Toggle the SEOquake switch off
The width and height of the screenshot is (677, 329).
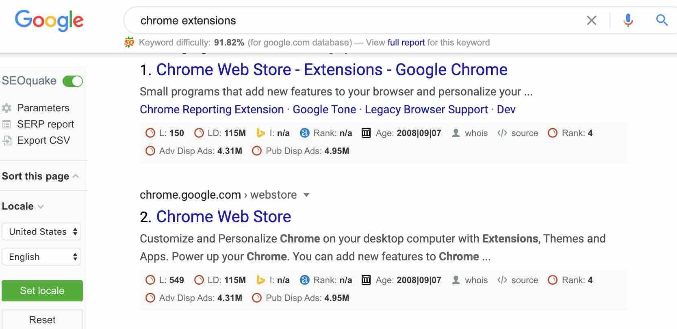click(73, 81)
